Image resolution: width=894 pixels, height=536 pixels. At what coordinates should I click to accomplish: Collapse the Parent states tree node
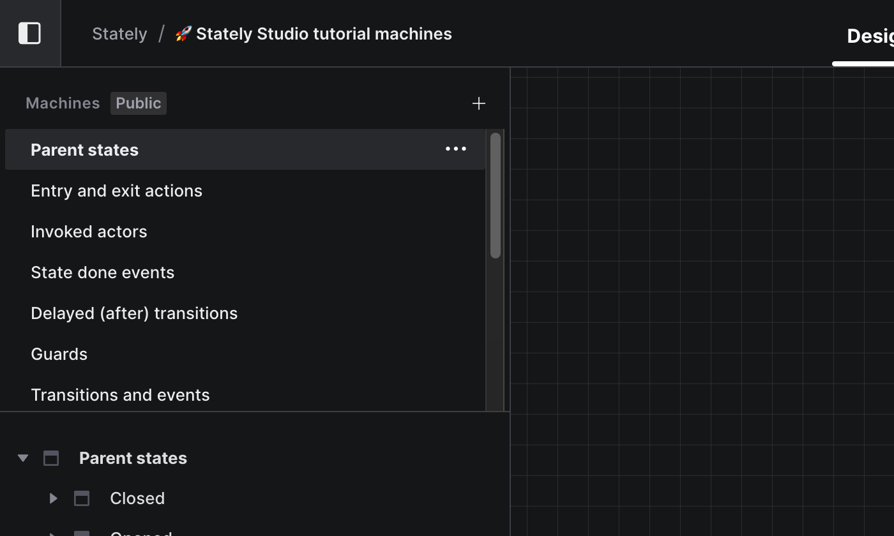pyautogui.click(x=23, y=458)
